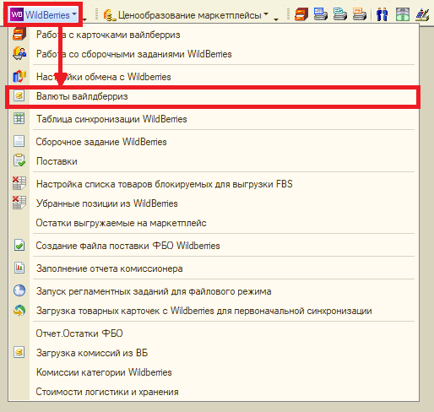Select Отчет.Остатки ФБО entry
This screenshot has height=412, width=434.
coord(213,333)
